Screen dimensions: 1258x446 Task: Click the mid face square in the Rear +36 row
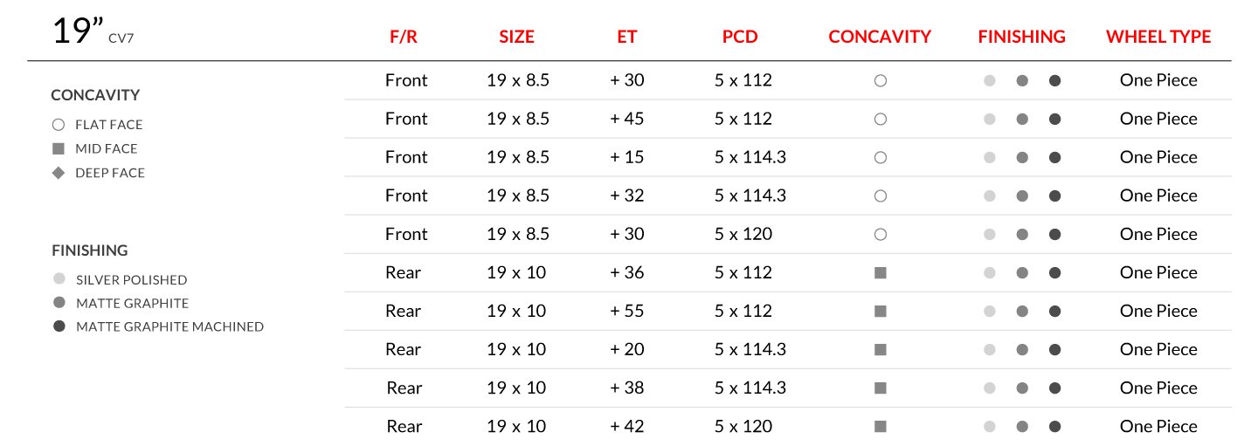click(880, 272)
